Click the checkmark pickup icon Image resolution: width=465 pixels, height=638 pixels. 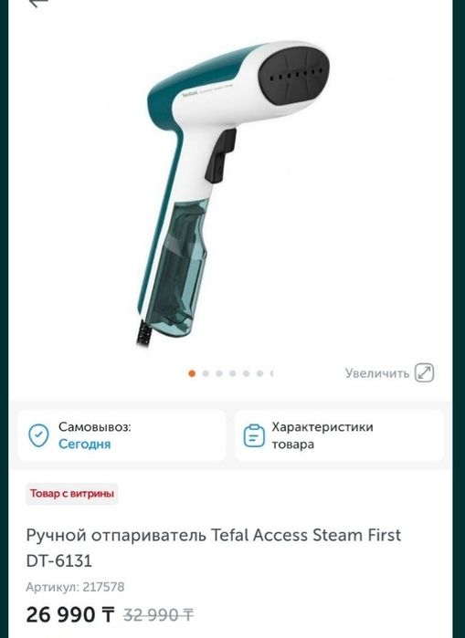click(38, 435)
